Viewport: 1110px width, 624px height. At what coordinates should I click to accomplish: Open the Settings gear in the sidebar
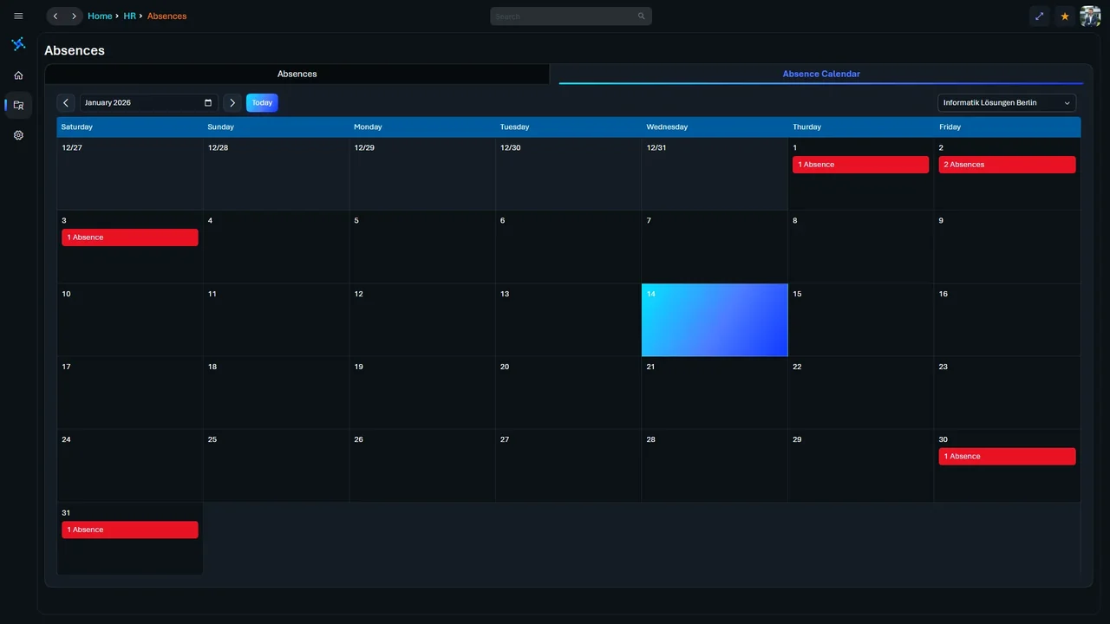coord(18,135)
